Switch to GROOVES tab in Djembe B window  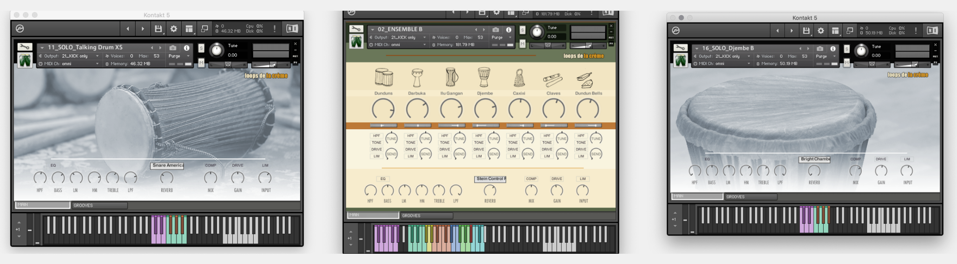point(751,197)
